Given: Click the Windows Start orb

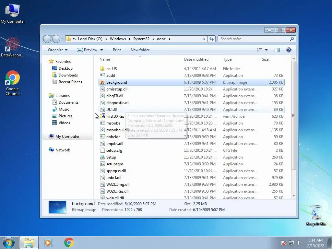Looking at the screenshot, I should click(8, 243).
